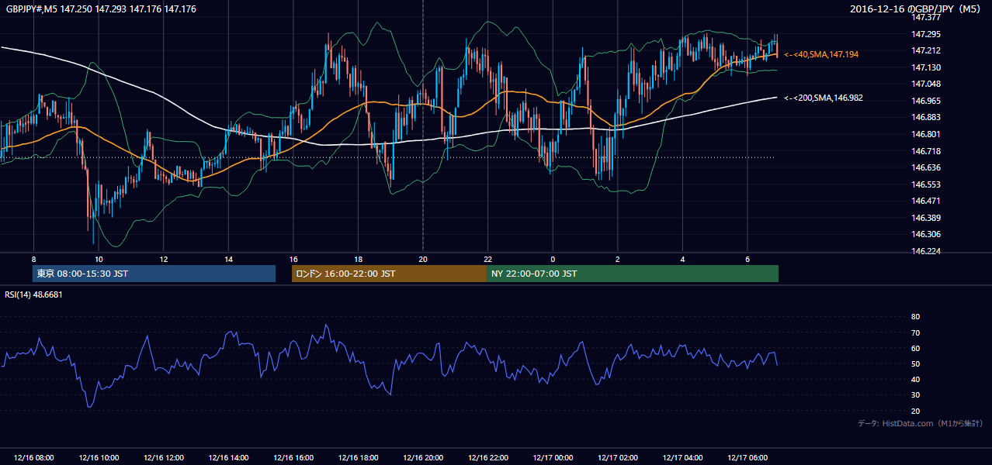Screen dimensions: 992x465
Task: Click the bottom date label 12/16 12:00
Action: (163, 458)
